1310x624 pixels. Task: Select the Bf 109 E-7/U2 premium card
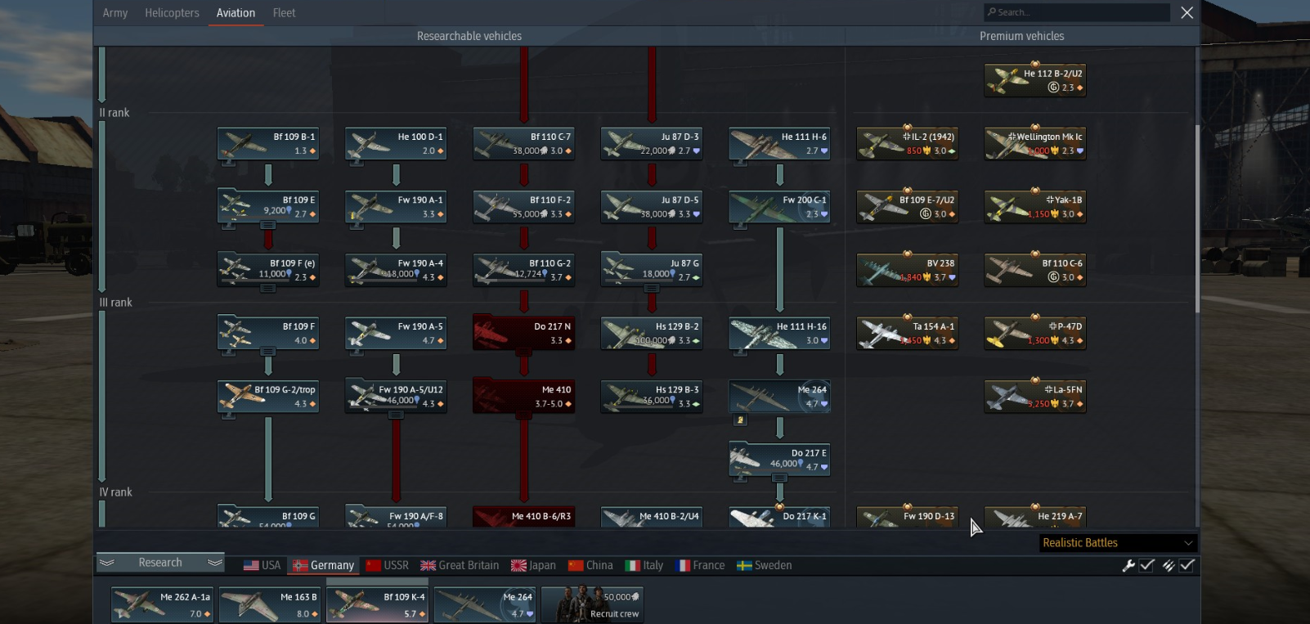coord(907,207)
